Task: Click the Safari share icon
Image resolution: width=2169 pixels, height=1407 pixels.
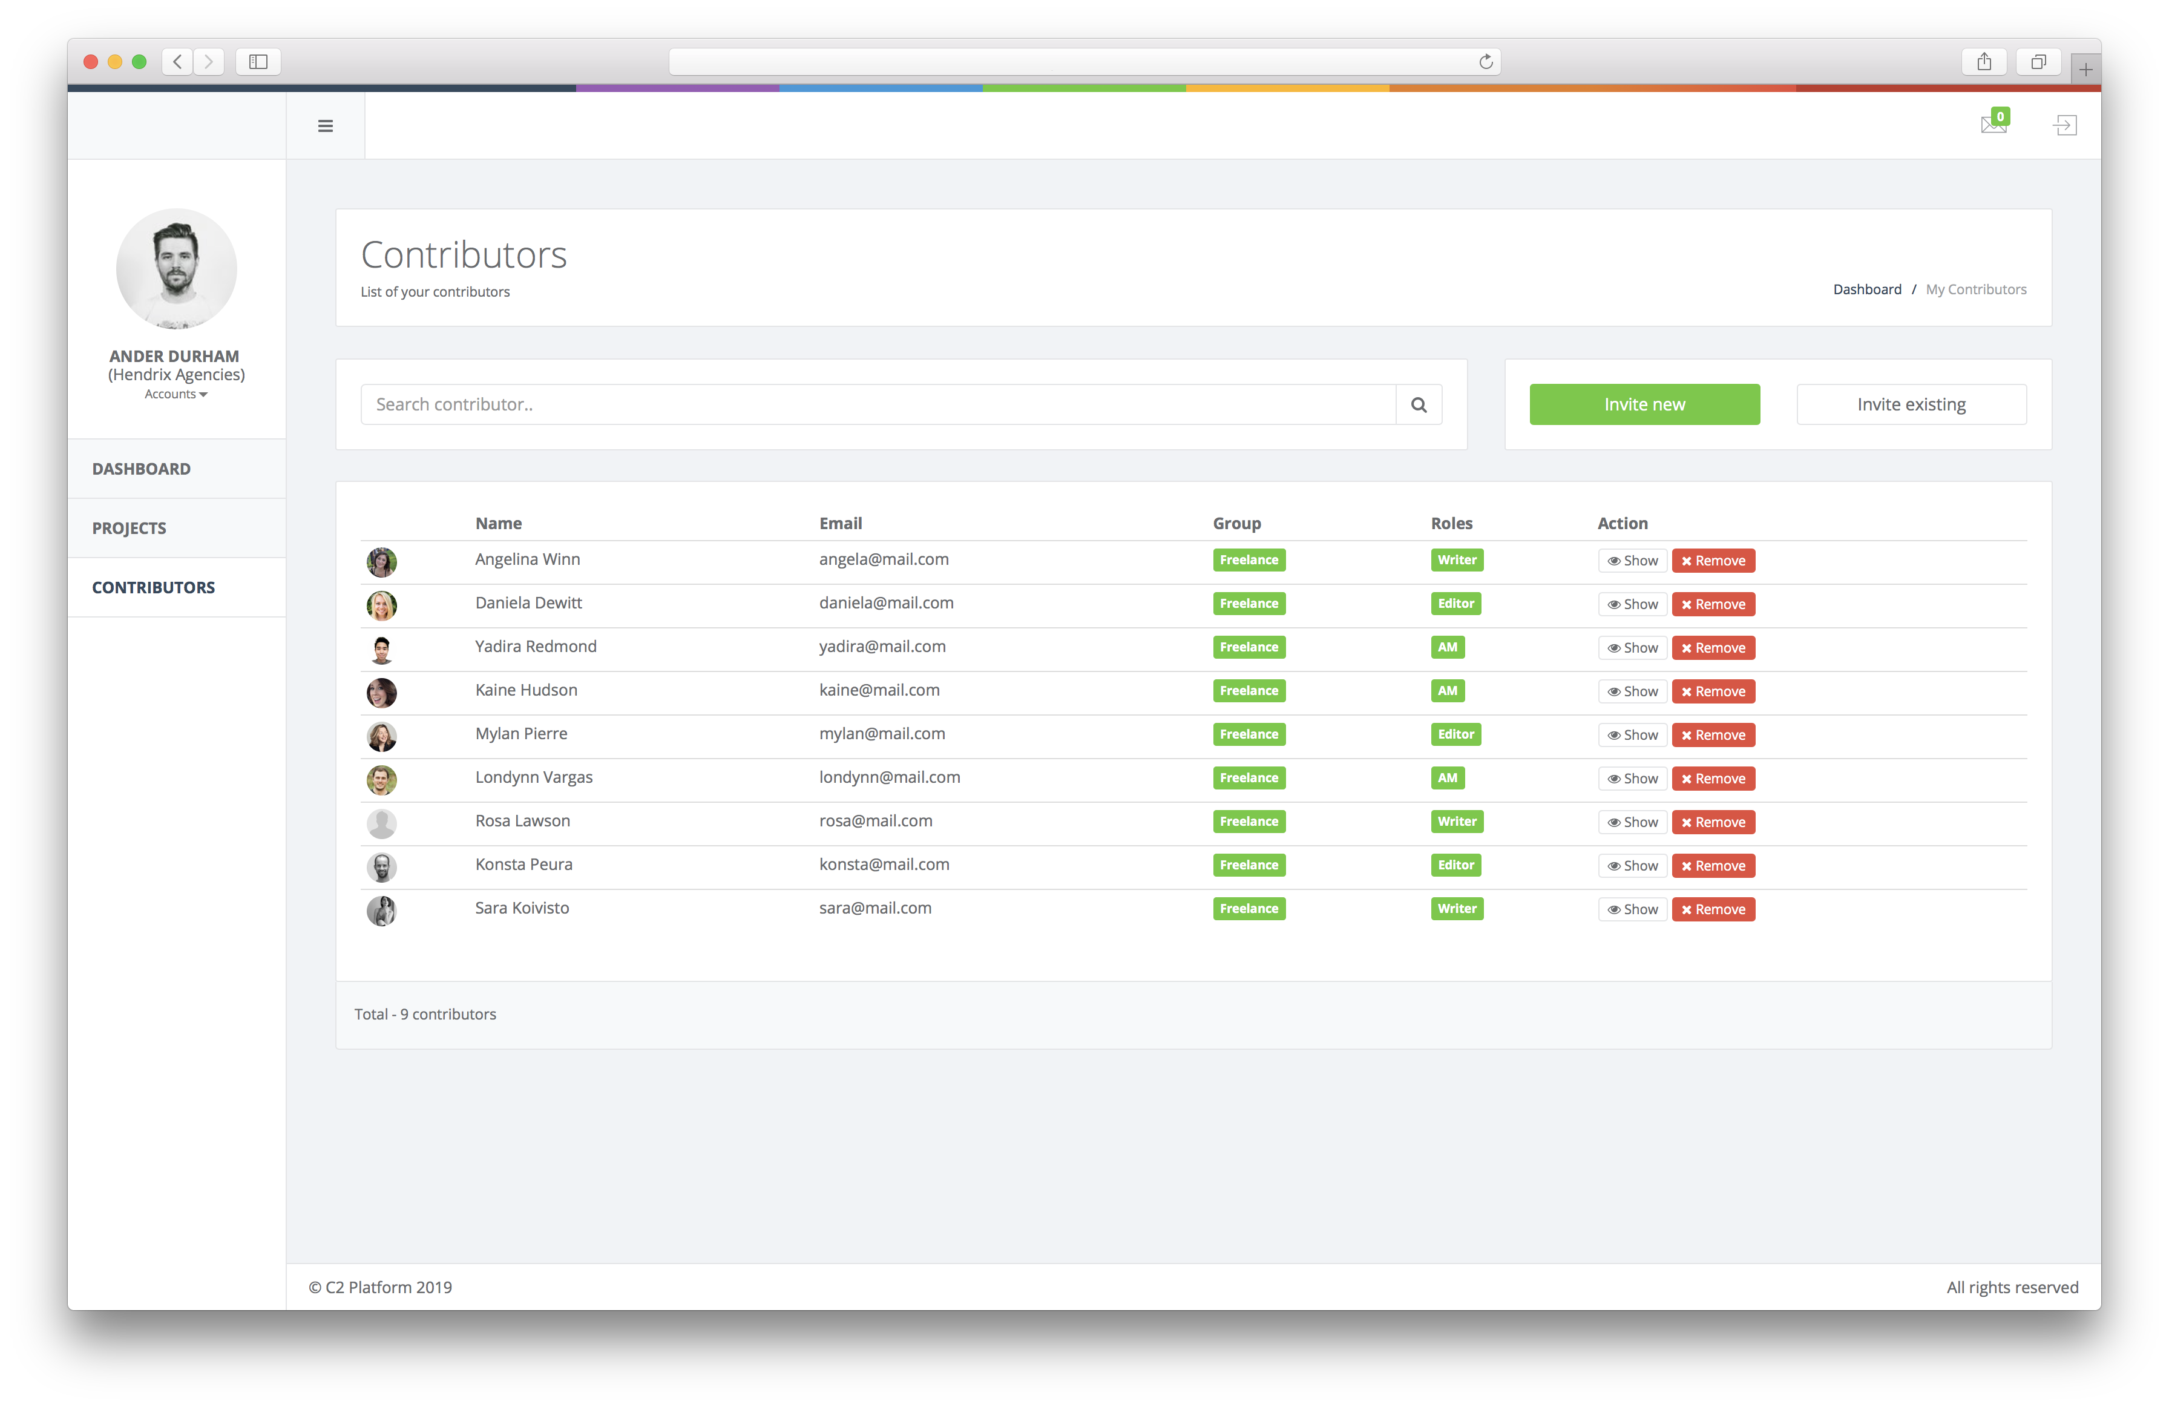Action: click(1983, 62)
